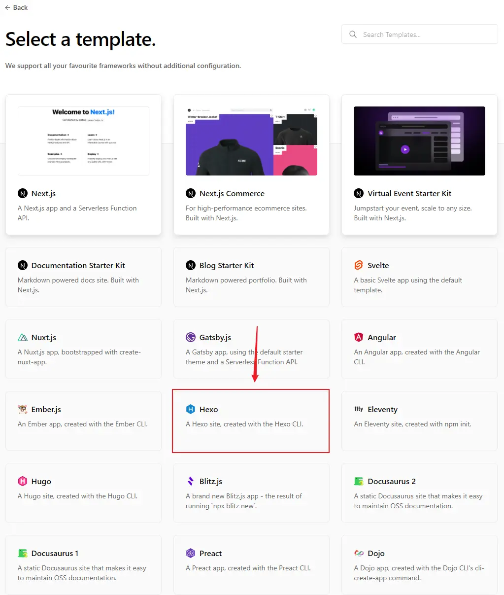Viewport: 504px width, 595px height.
Task: Click the Nuxt.js logo icon
Action: (23, 338)
